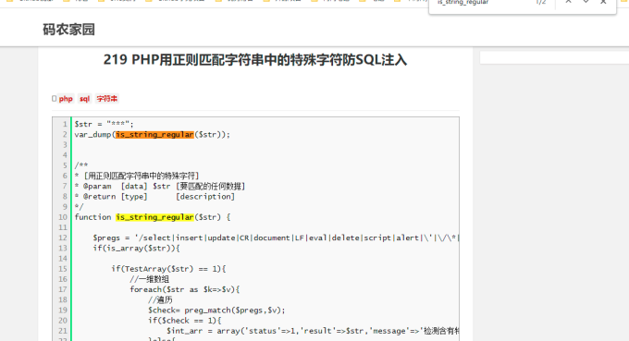Open the sql tag link

pos(84,99)
